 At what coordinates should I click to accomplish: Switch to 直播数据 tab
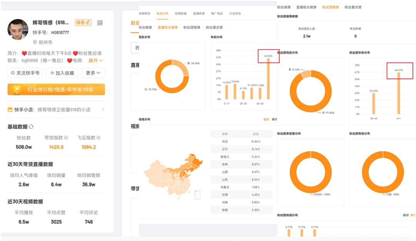[199, 13]
